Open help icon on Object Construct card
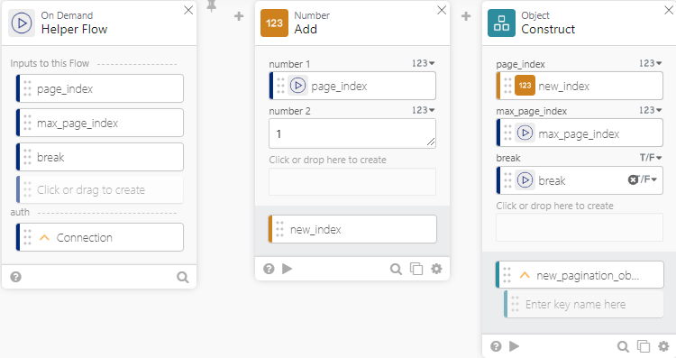This screenshot has width=676, height=358. (x=496, y=346)
